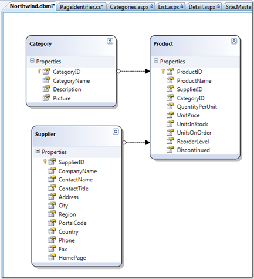Click the primary key icon beside Category's CategoryID
254x279 pixels.
click(39, 71)
